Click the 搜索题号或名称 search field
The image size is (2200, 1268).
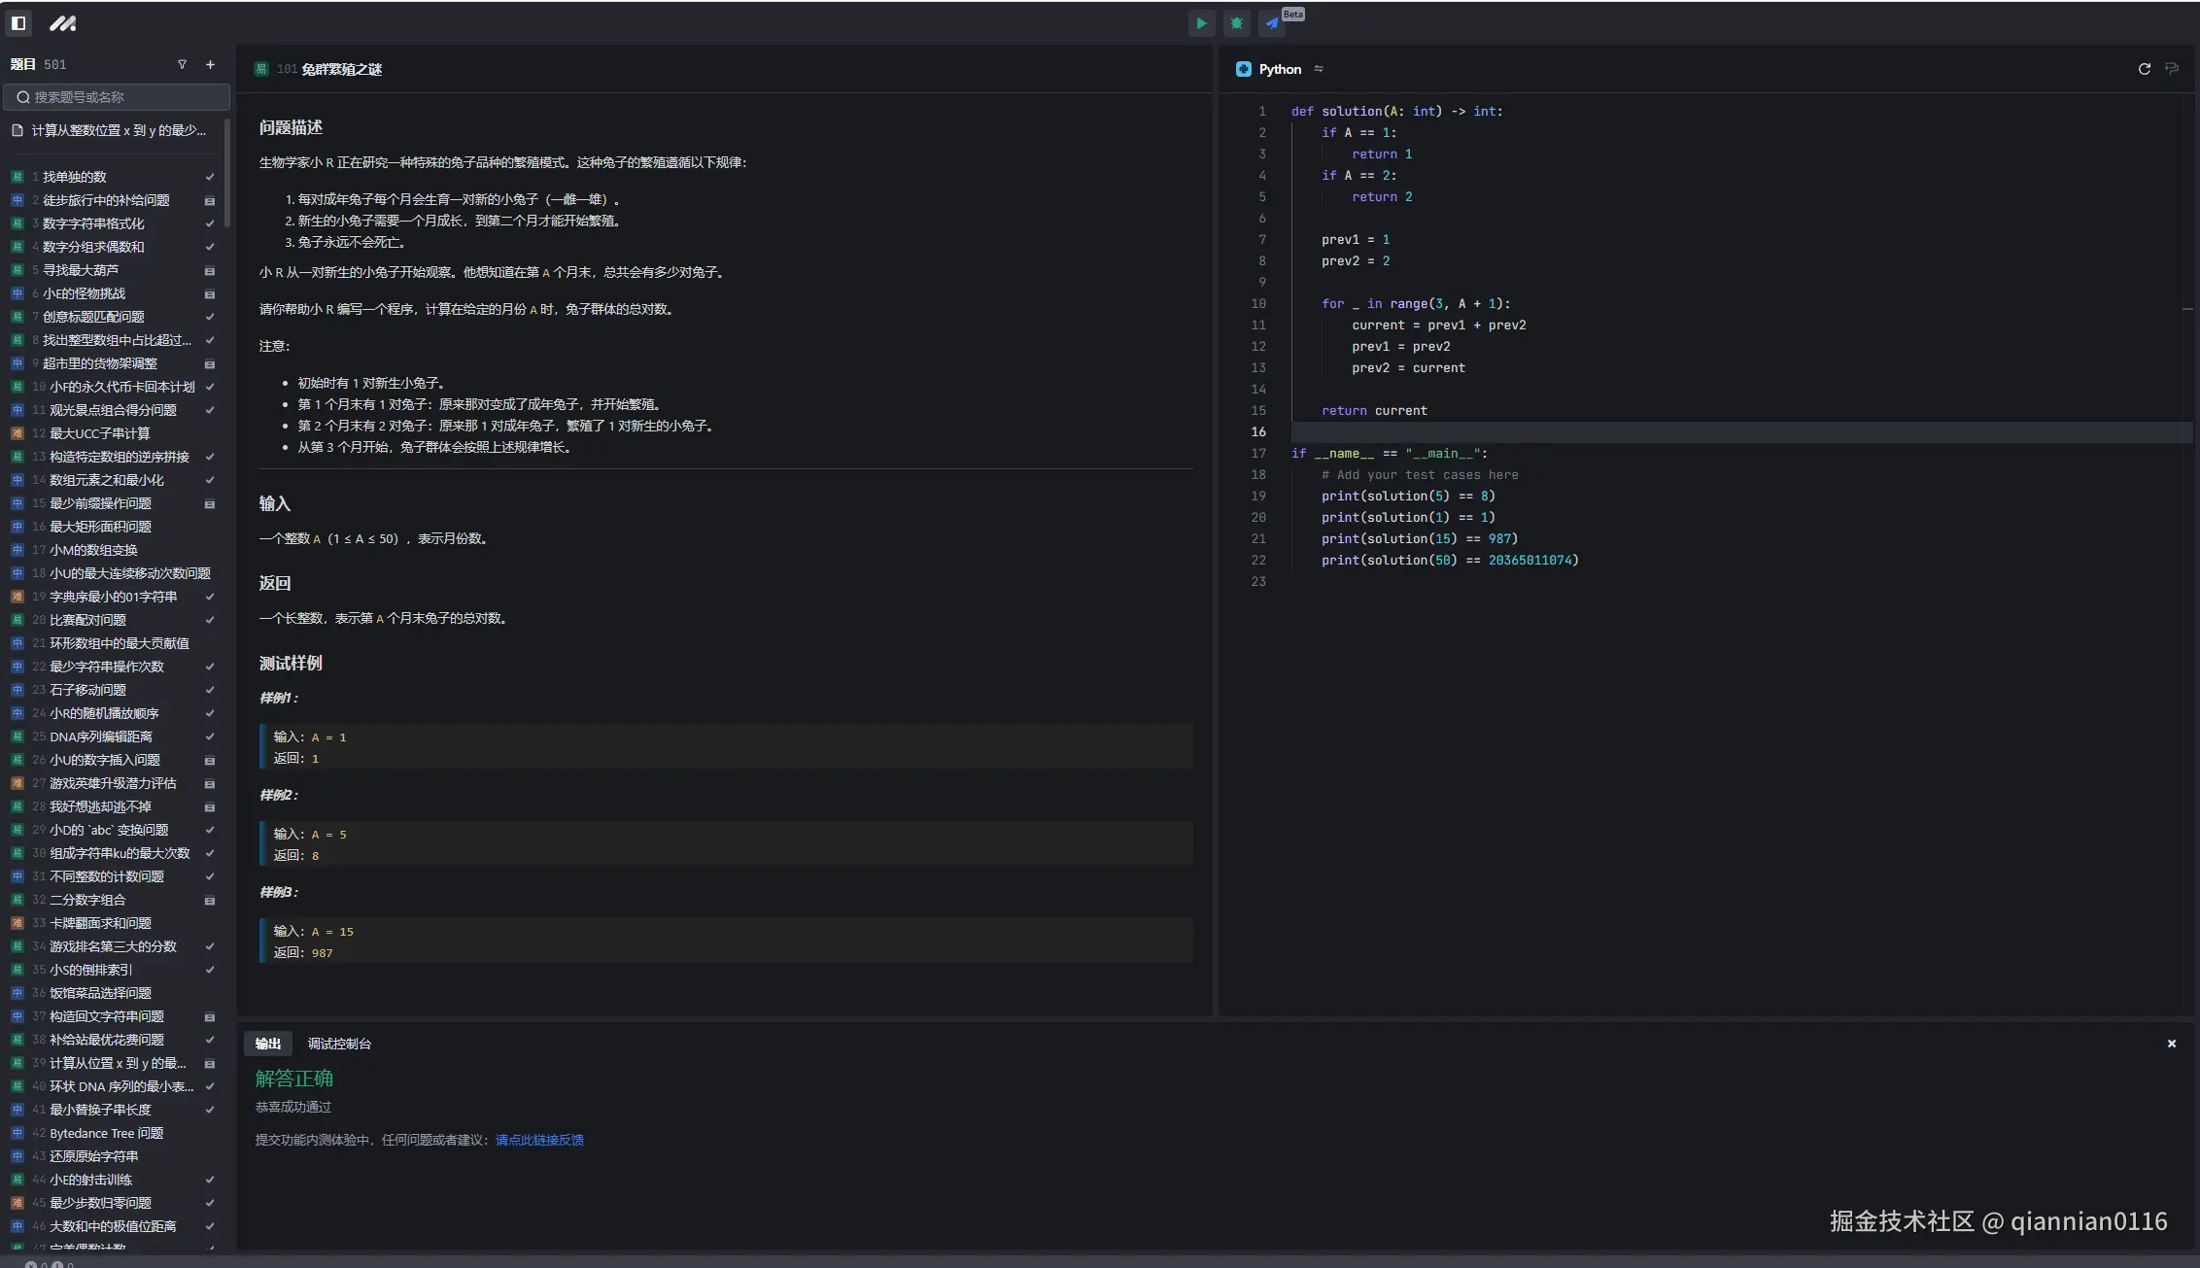pos(117,97)
